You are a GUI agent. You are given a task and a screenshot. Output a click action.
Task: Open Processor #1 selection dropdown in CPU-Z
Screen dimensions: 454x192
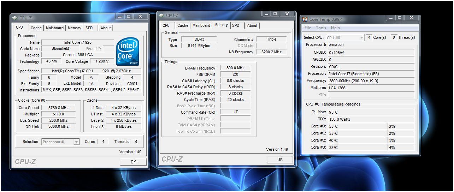[x=60, y=142]
